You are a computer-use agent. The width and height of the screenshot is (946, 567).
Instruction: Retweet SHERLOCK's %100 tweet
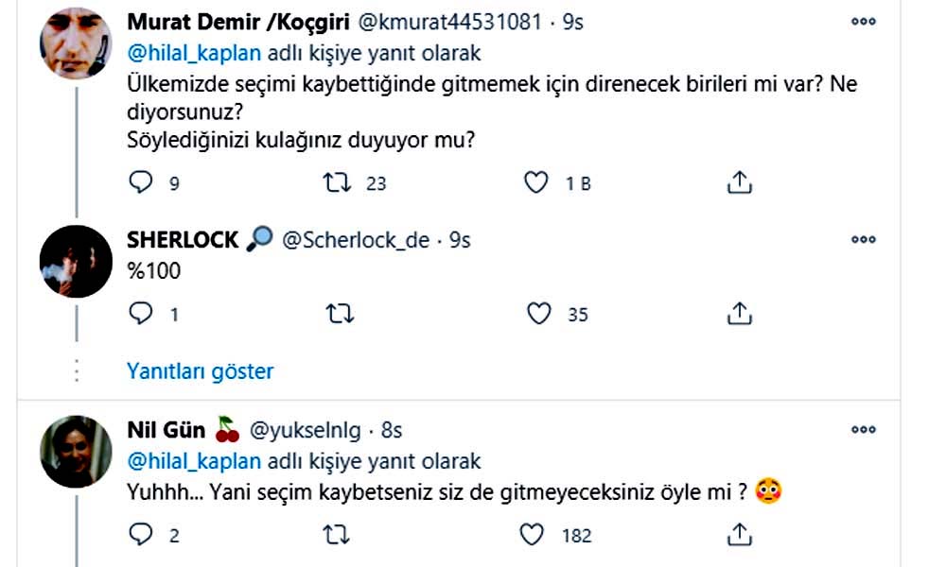336,314
